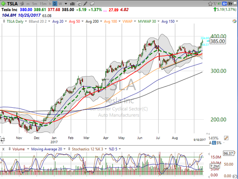Click the add chart template icon
238x179 pixels.
pyautogui.click(x=79, y=4)
